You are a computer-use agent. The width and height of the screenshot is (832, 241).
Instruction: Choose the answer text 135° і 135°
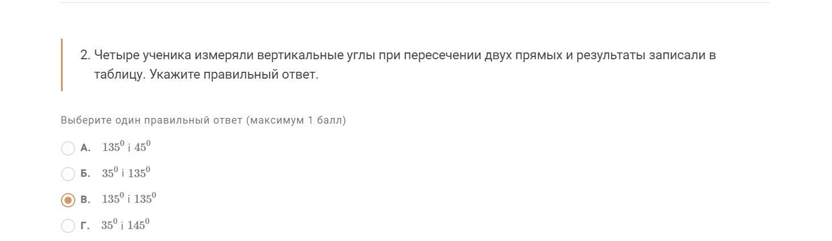coord(129,199)
